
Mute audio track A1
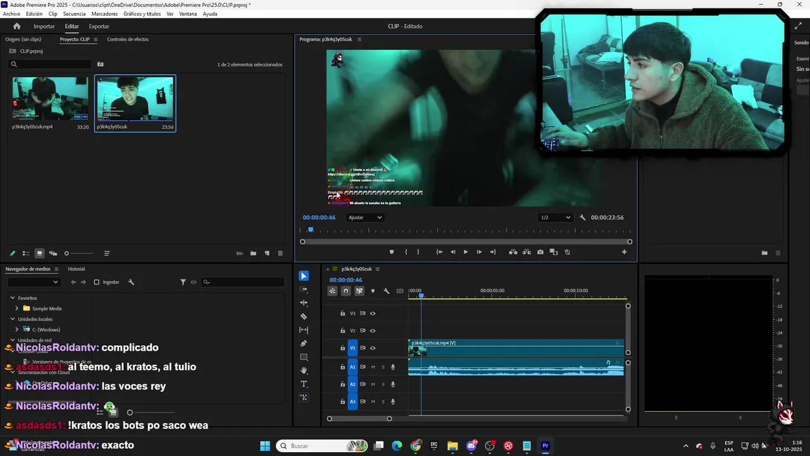[373, 367]
